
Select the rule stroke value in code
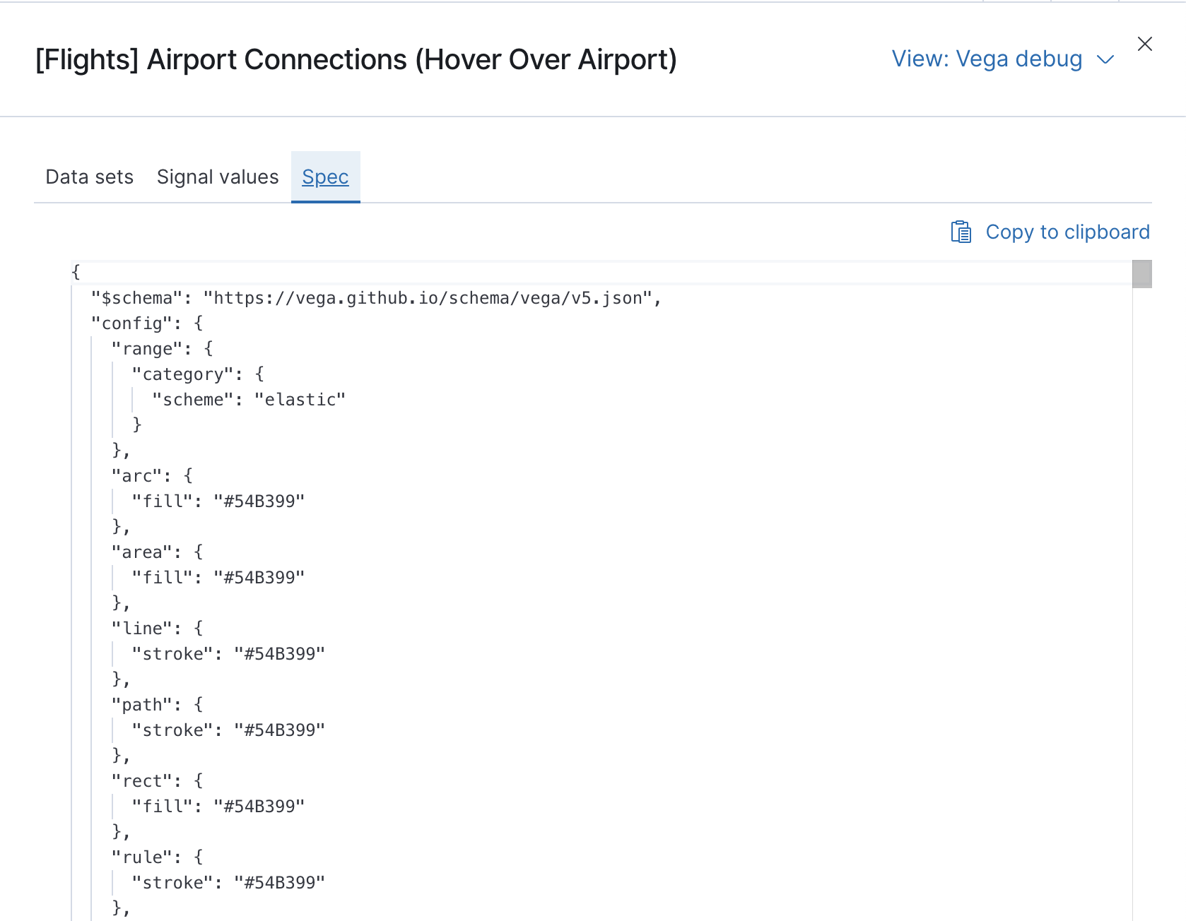(280, 882)
